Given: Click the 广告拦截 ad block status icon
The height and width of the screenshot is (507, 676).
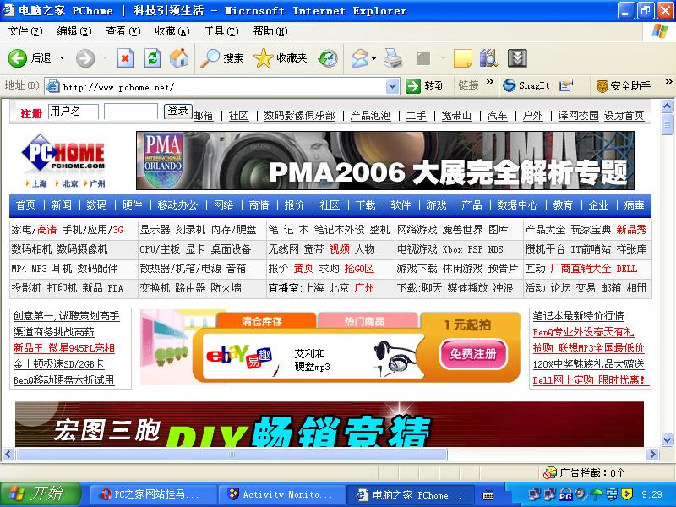Looking at the screenshot, I should [x=550, y=472].
